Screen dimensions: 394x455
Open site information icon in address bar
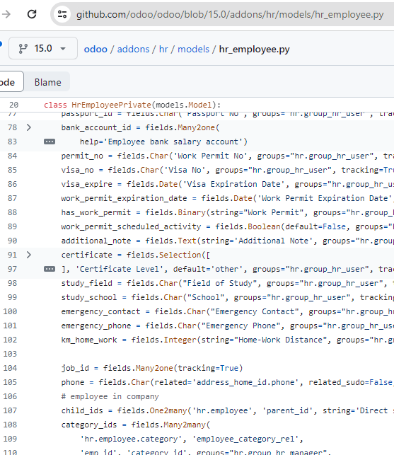click(62, 14)
